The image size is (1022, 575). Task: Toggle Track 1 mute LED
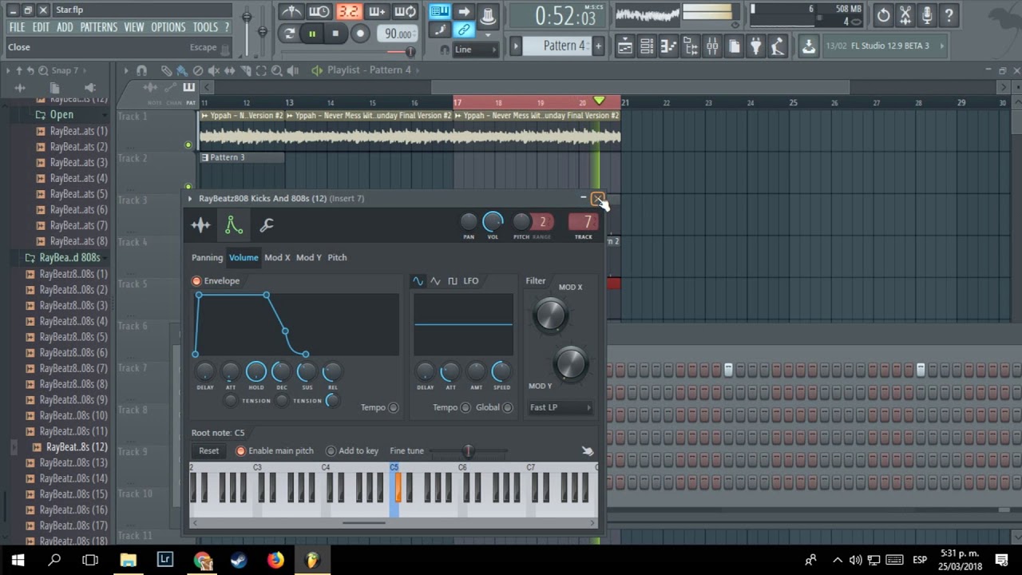click(188, 145)
